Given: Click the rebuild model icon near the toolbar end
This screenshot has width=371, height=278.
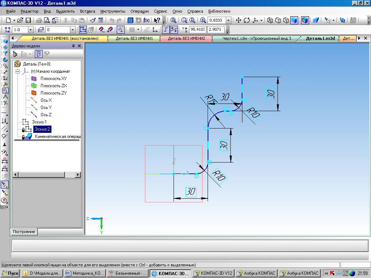Looking at the screenshot, I should [342, 20].
